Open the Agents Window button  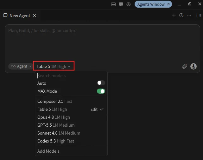coord(153,4)
